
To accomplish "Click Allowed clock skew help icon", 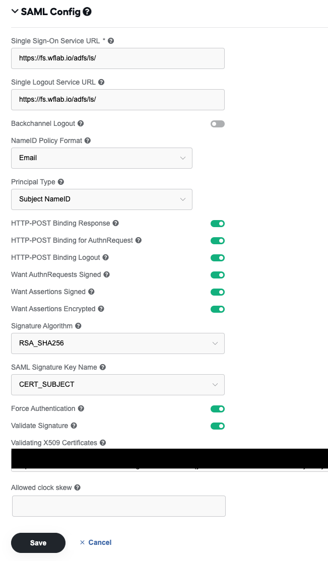I will click(78, 487).
